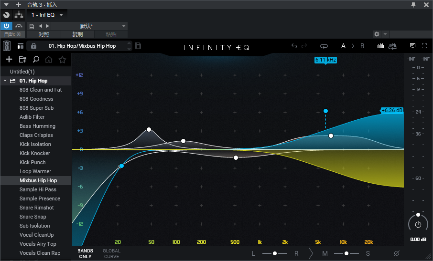Go to next host preset arrow
The height and width of the screenshot is (261, 433).
[47, 26]
